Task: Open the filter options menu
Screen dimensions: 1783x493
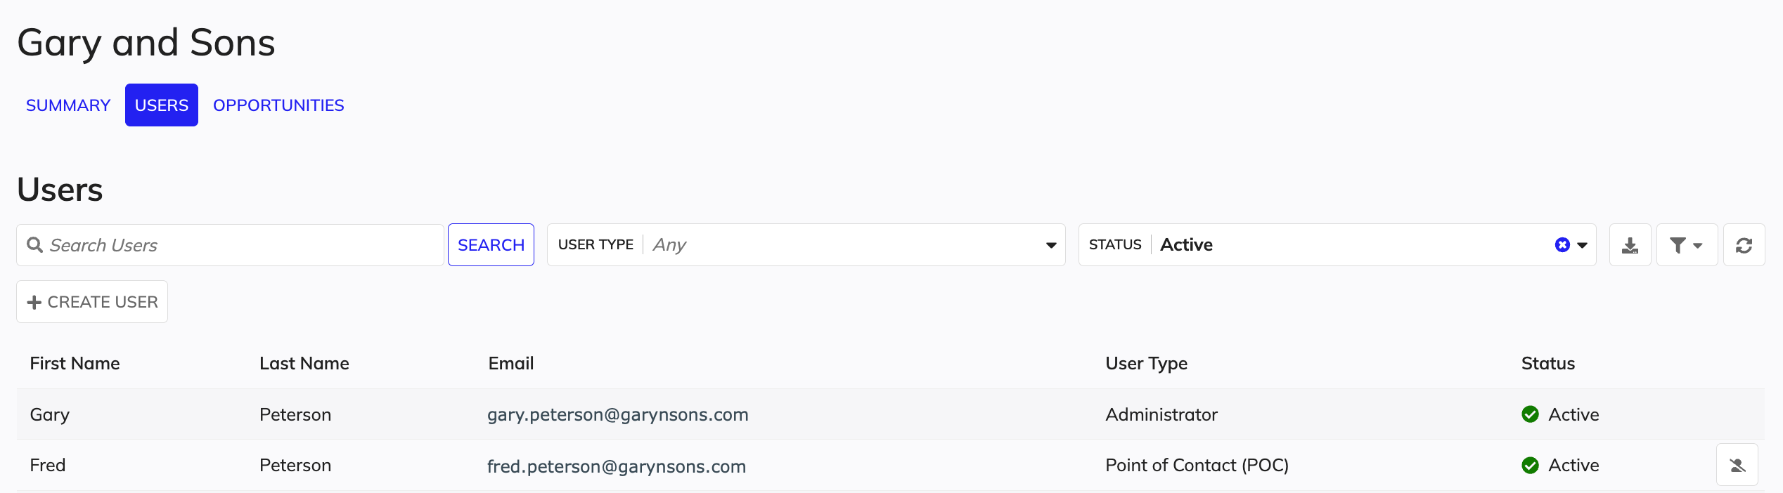Action: (1687, 245)
